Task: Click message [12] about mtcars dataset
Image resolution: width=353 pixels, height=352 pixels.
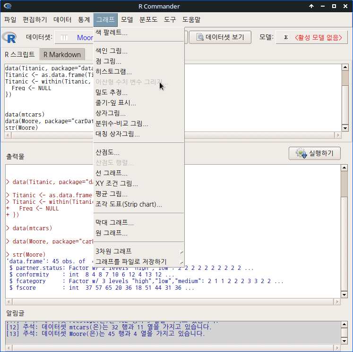Action: 109,327
